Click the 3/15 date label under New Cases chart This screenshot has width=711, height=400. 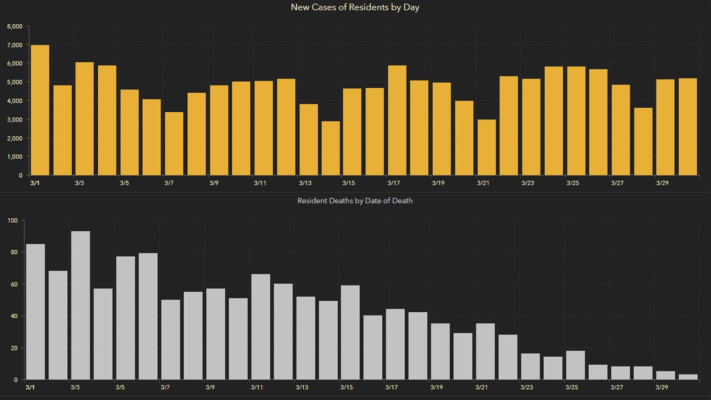pyautogui.click(x=348, y=183)
